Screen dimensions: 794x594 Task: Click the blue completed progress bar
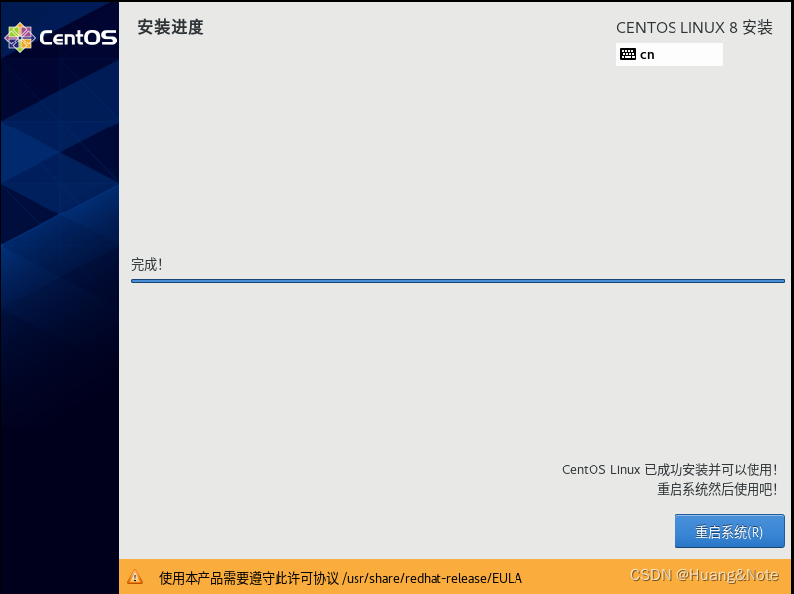[457, 282]
